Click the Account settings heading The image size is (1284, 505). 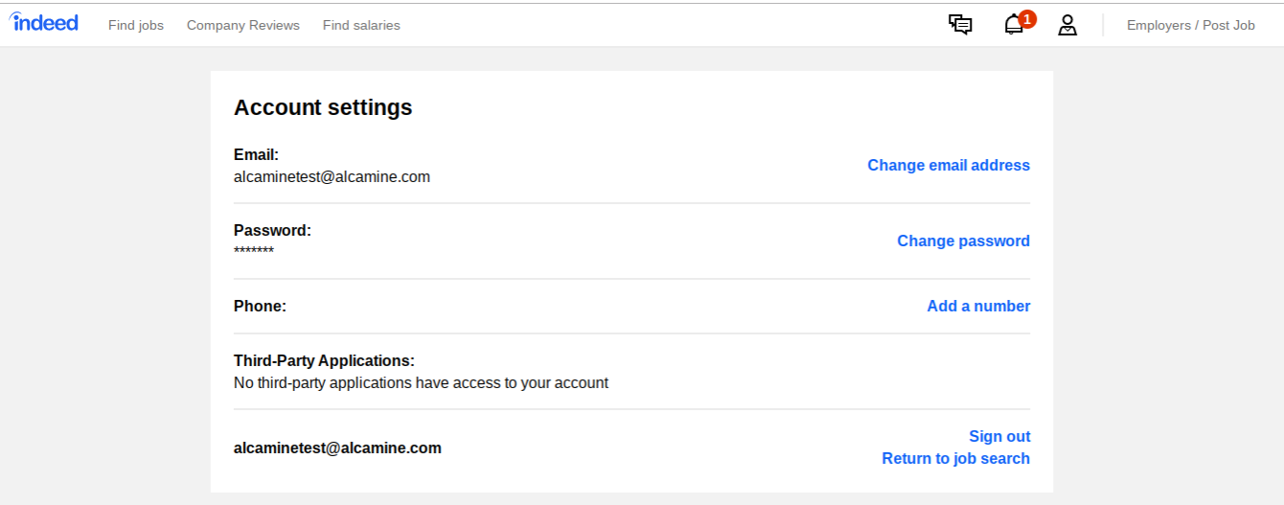tap(323, 107)
